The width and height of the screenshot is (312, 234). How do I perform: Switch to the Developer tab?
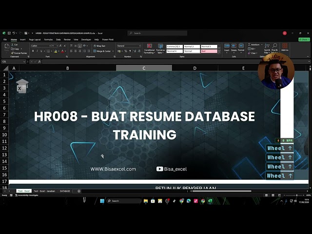pyautogui.click(x=86, y=39)
